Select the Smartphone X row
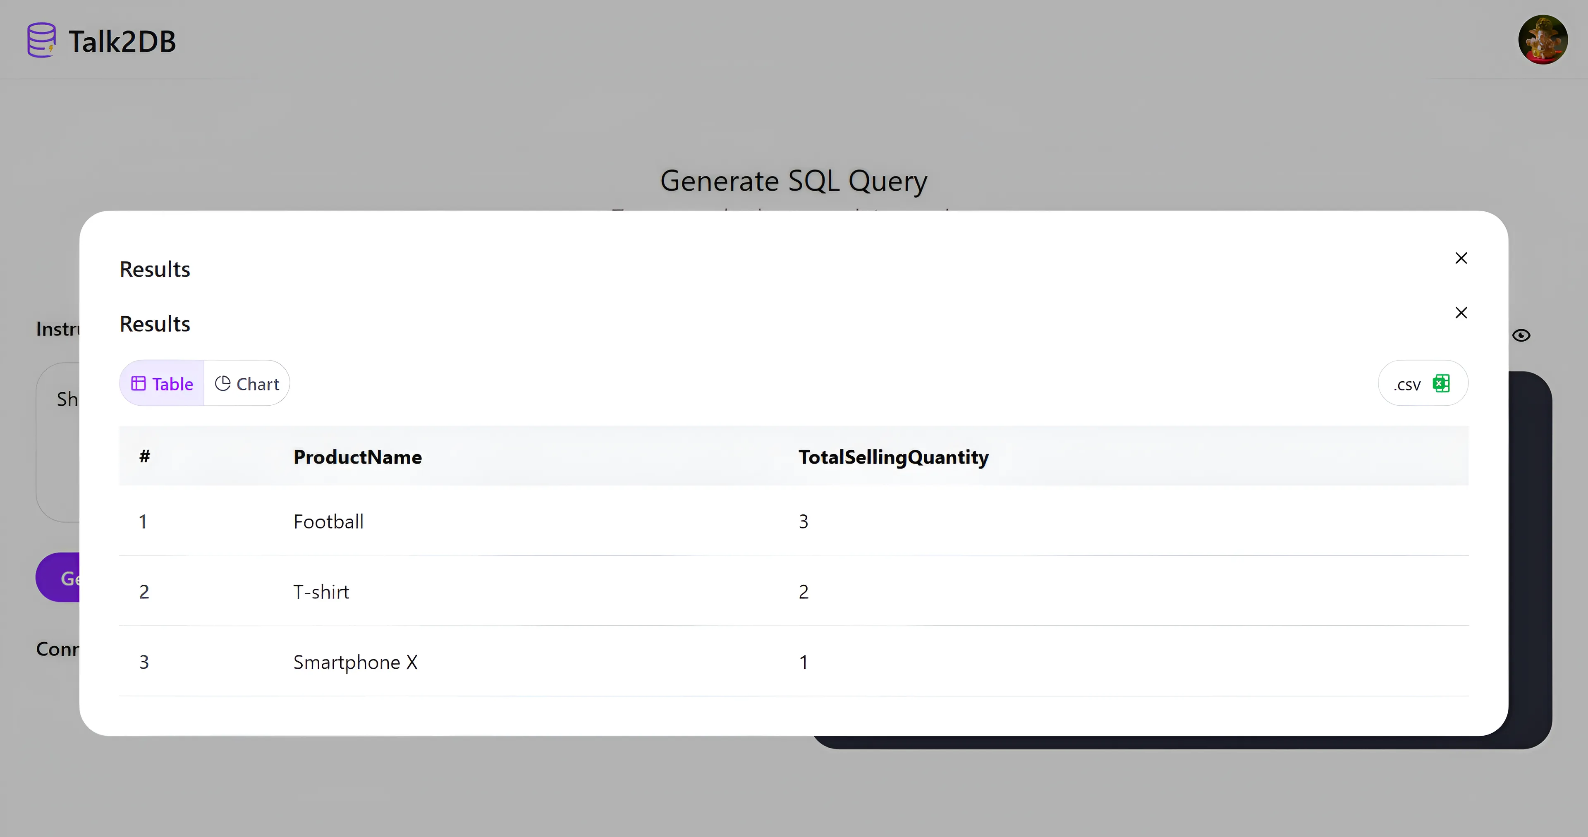This screenshot has height=837, width=1588. click(355, 662)
